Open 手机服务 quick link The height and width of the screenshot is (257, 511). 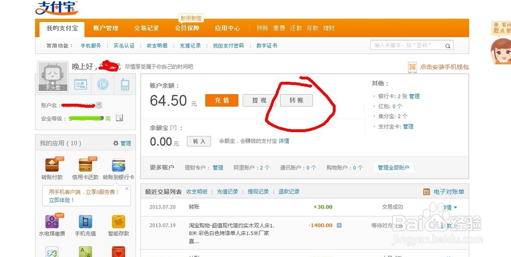(91, 46)
